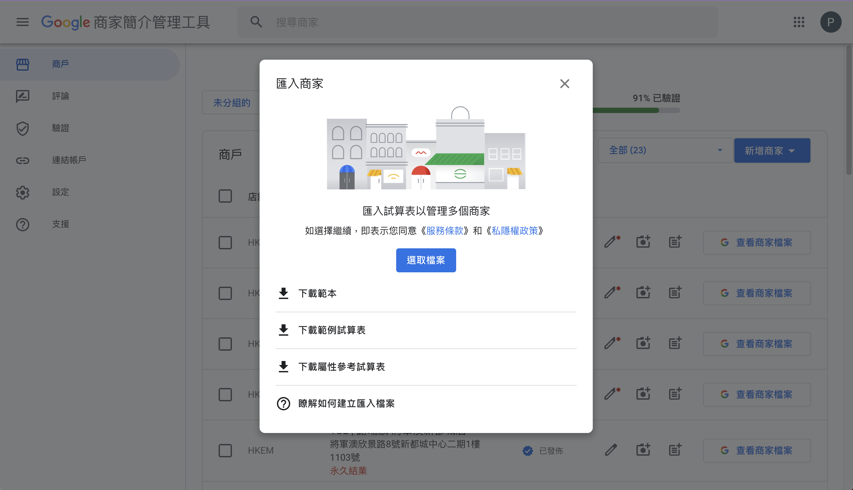Click the HKEM store code cell
Image resolution: width=853 pixels, height=490 pixels.
(261, 451)
